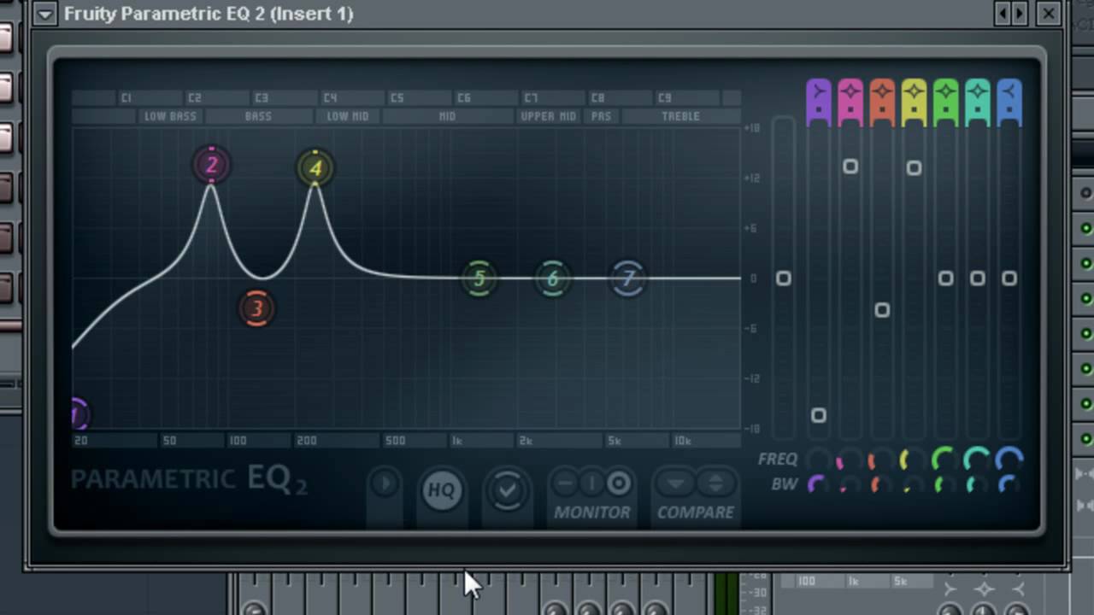Select band 6 teal node on the EQ graph
Screen dimensions: 1094x615
(x=552, y=278)
